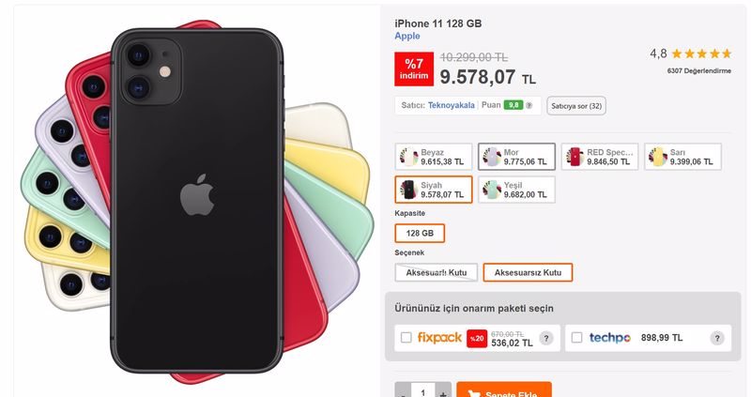Image resolution: width=751 pixels, height=397 pixels.
Task: Click the %7 indirim discount badge
Action: pyautogui.click(x=414, y=69)
